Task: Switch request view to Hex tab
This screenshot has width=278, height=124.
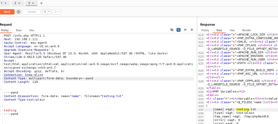Action: click(x=32, y=30)
